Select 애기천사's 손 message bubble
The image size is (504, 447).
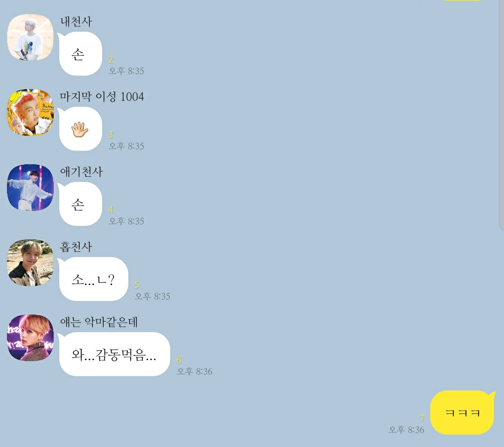(80, 204)
